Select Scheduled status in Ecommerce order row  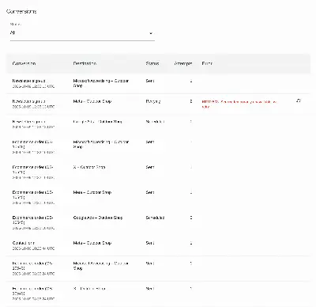click(155, 218)
